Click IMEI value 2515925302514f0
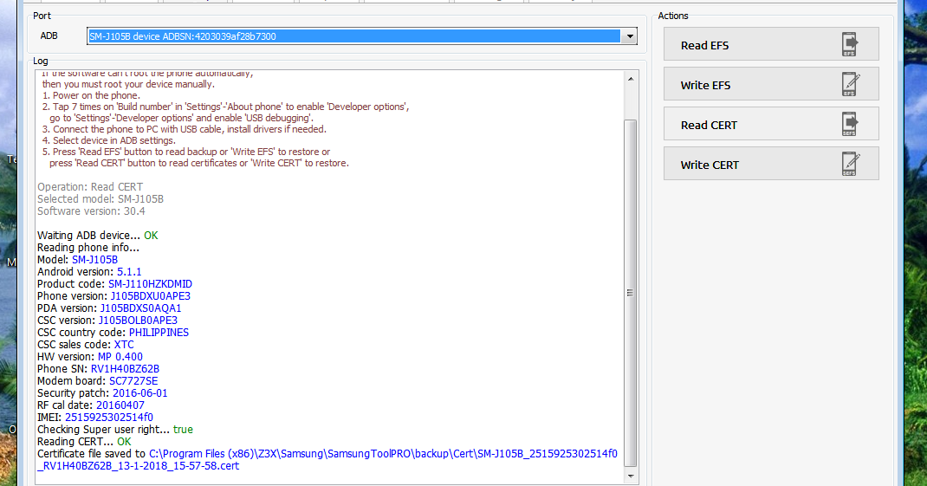 pos(109,418)
